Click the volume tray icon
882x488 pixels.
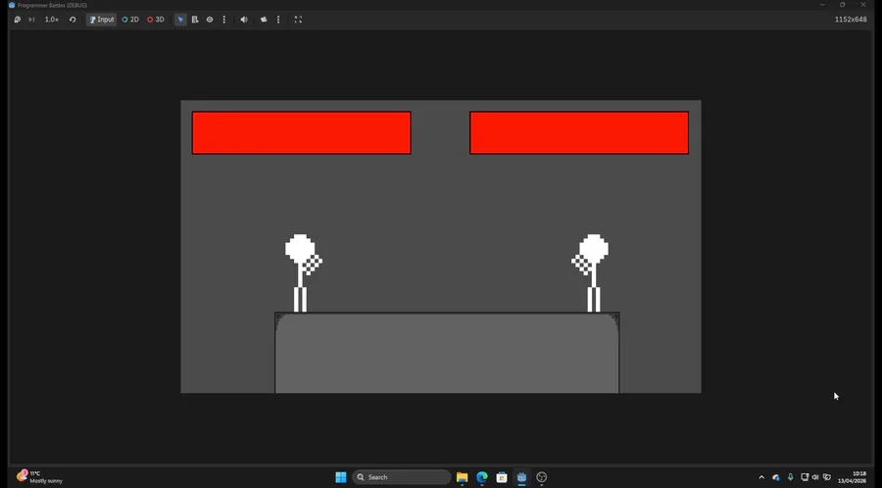point(815,477)
